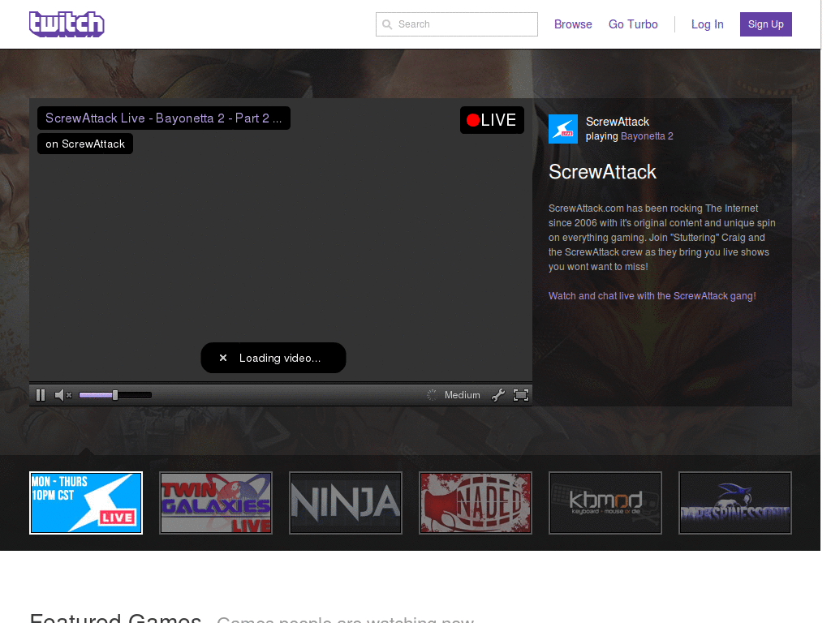Select the DarkSpinesSonic channel thumbnail
This screenshot has width=831, height=623.
tap(735, 503)
